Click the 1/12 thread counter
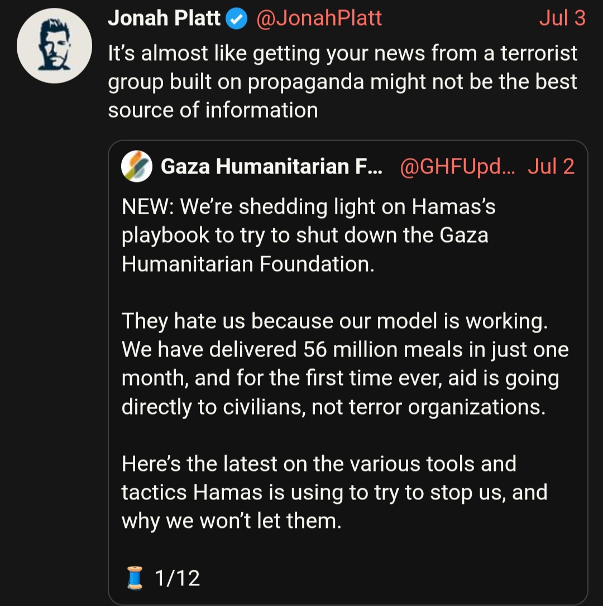The image size is (603, 606). (177, 578)
